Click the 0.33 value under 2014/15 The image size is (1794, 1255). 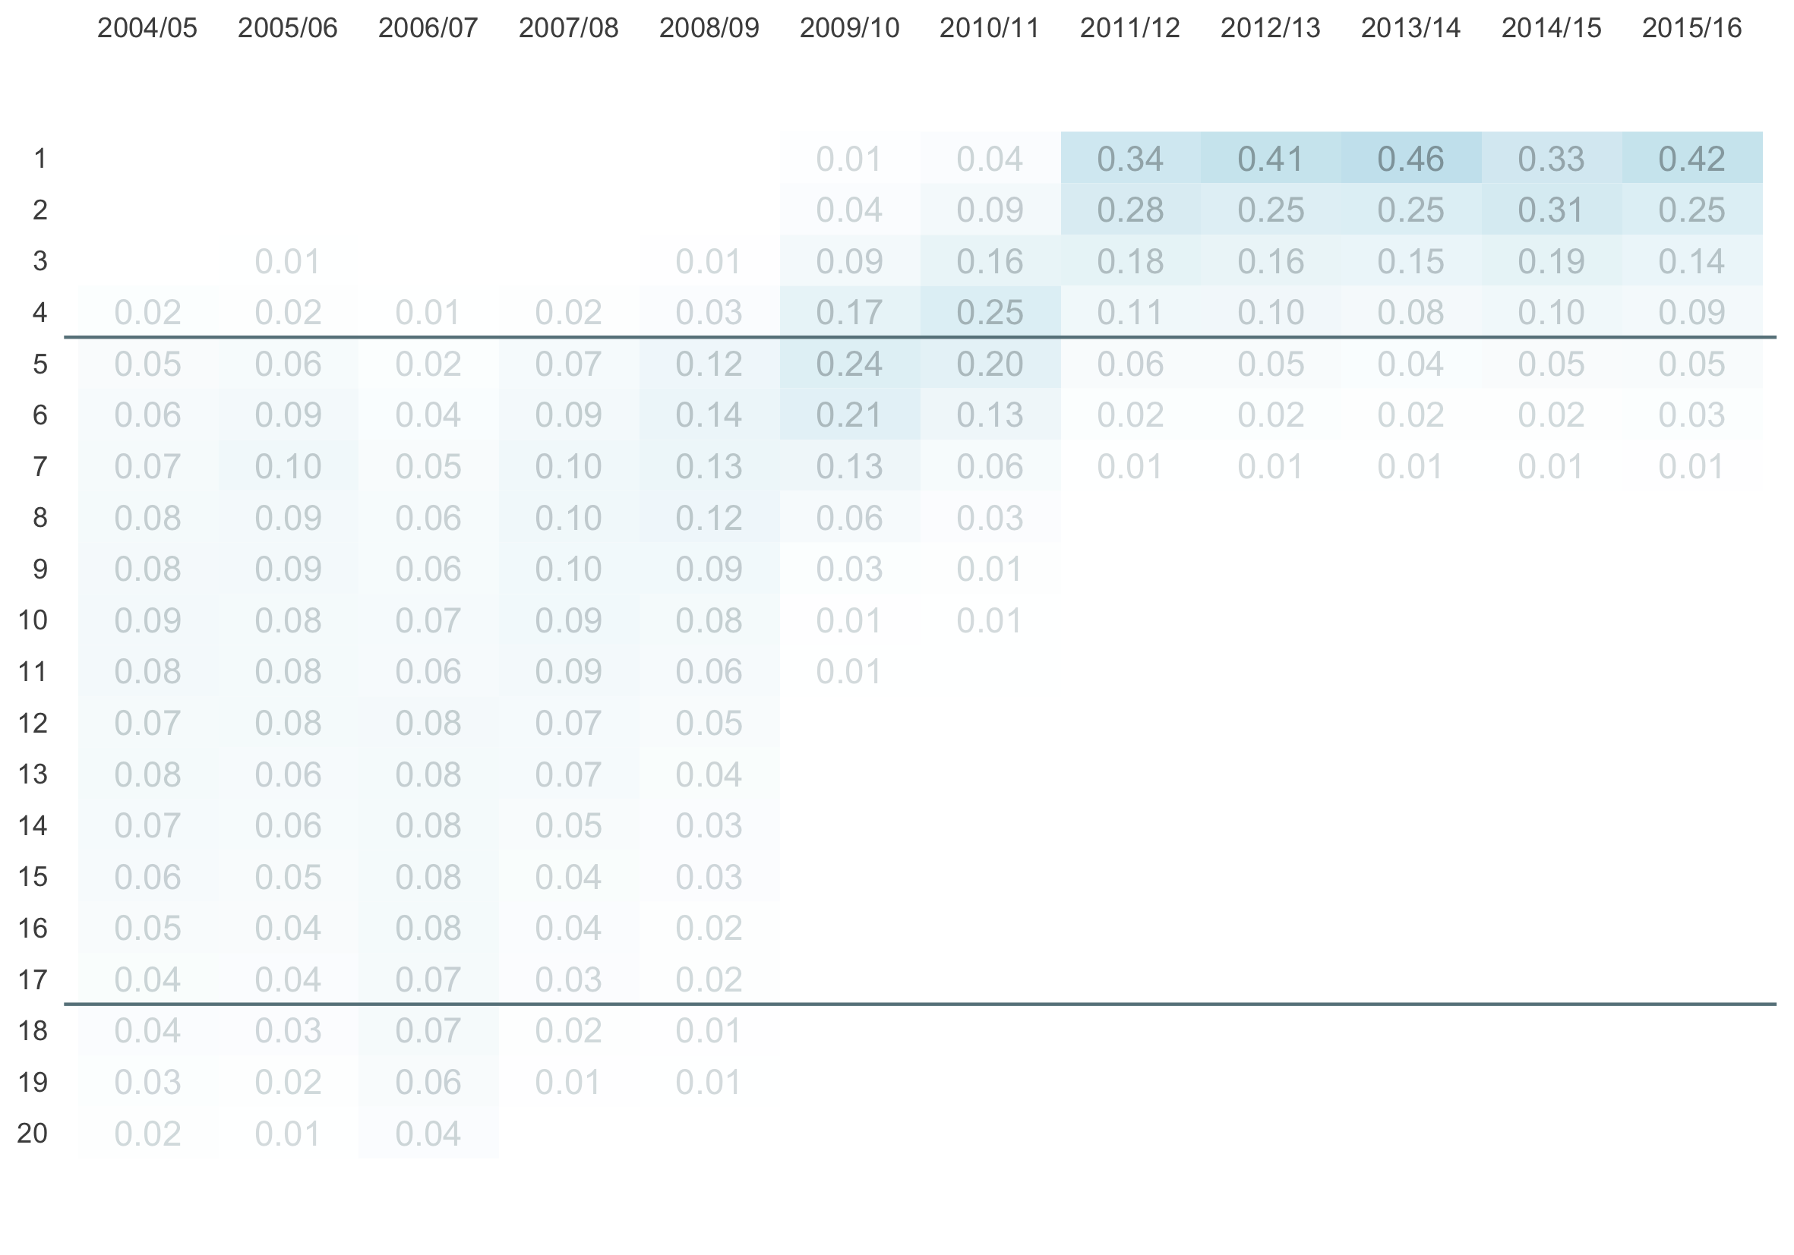pyautogui.click(x=1551, y=159)
